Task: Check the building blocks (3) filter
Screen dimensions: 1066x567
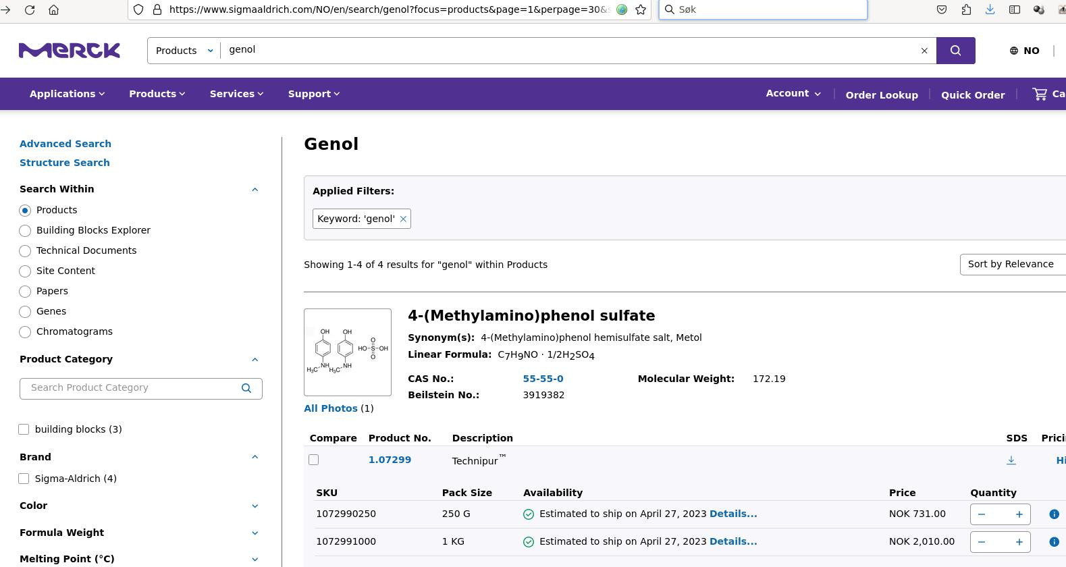Action: click(x=24, y=429)
